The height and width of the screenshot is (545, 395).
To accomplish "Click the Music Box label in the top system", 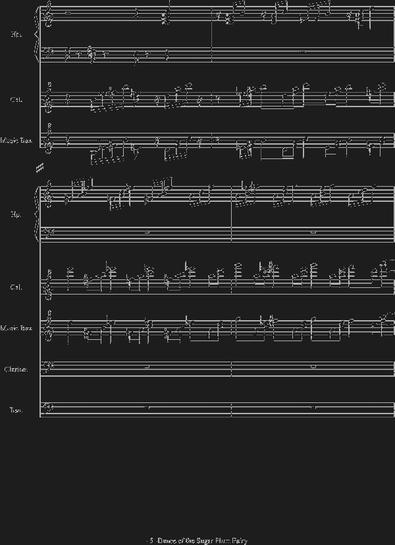I will tap(16, 140).
